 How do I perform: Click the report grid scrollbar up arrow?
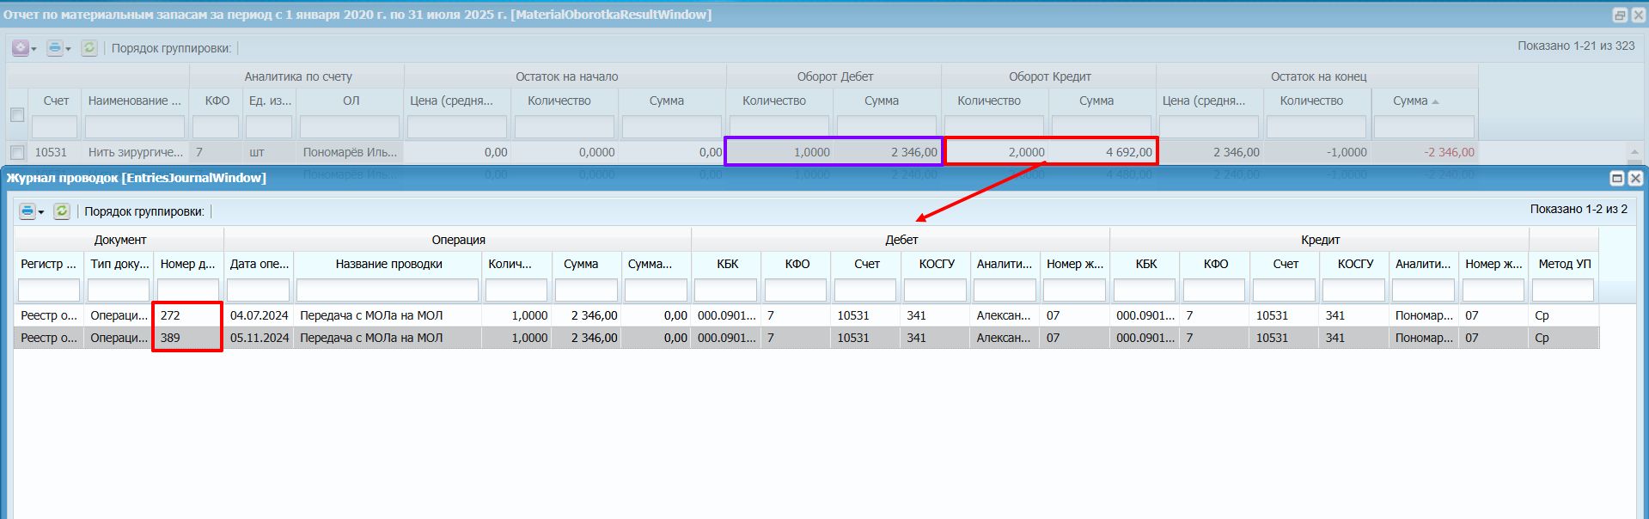(1635, 152)
